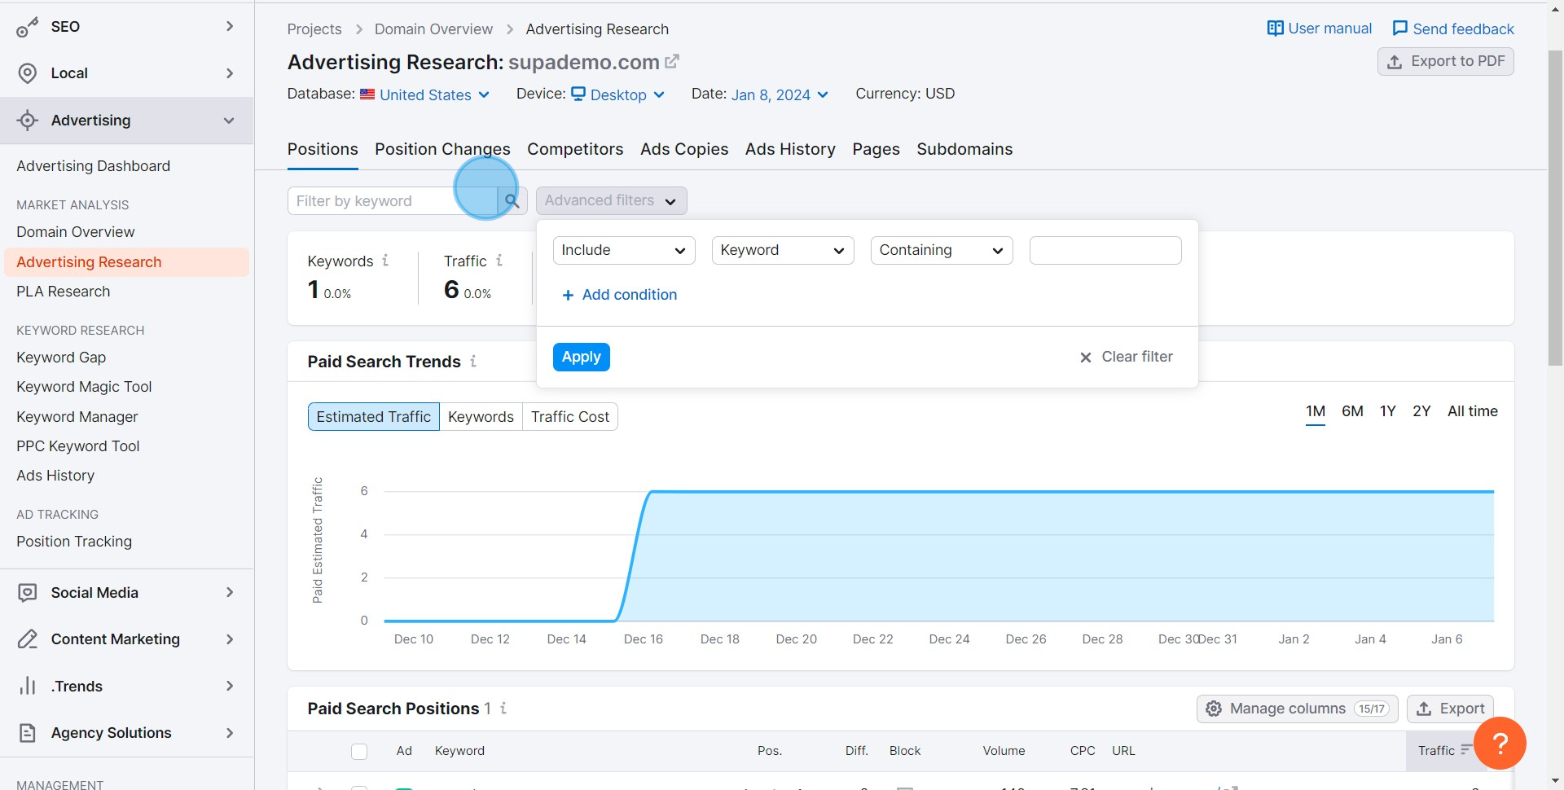This screenshot has width=1564, height=790.
Task: Click the User manual book icon
Action: tap(1275, 29)
